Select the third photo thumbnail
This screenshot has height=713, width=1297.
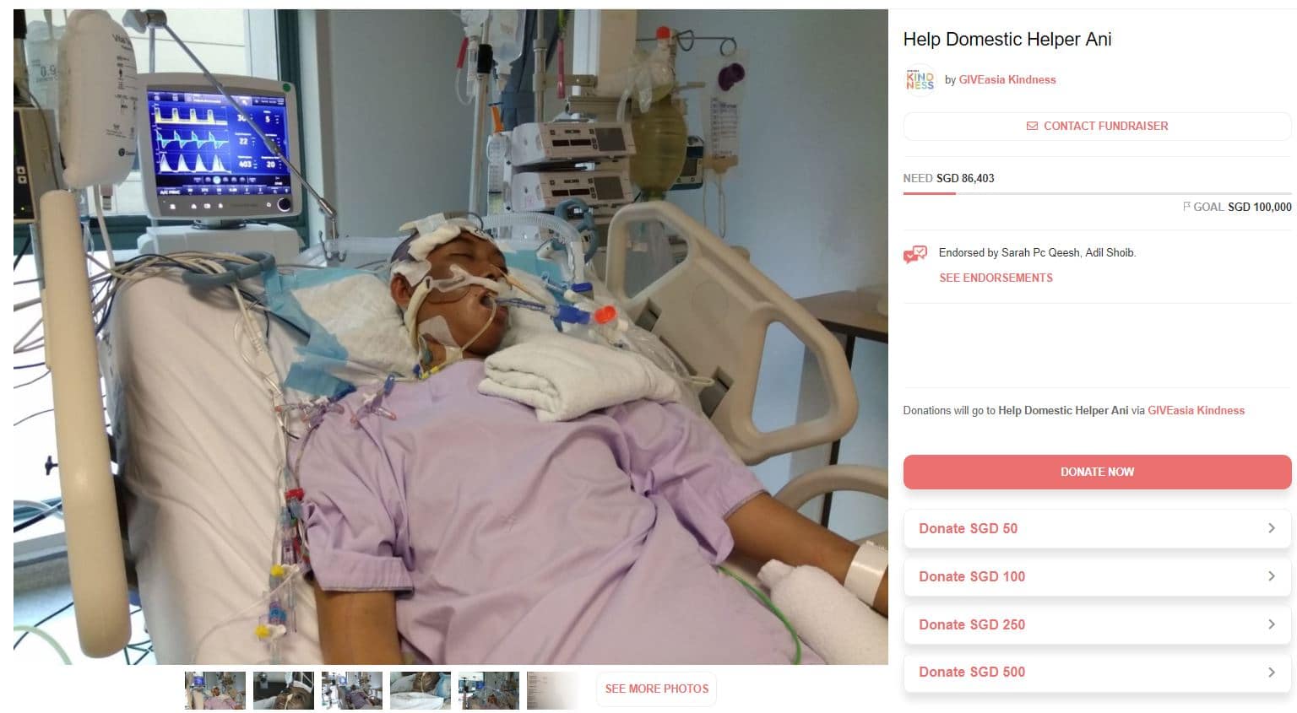click(352, 690)
